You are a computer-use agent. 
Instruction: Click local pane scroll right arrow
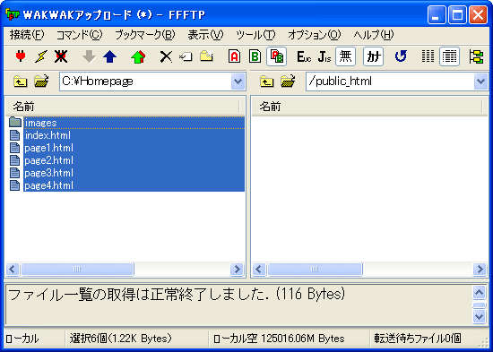tap(237, 270)
